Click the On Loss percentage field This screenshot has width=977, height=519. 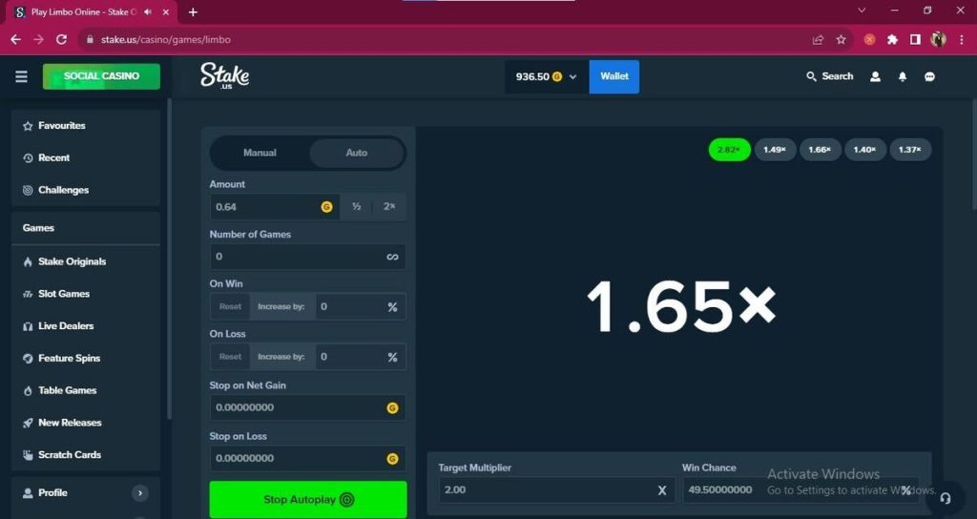pos(360,357)
